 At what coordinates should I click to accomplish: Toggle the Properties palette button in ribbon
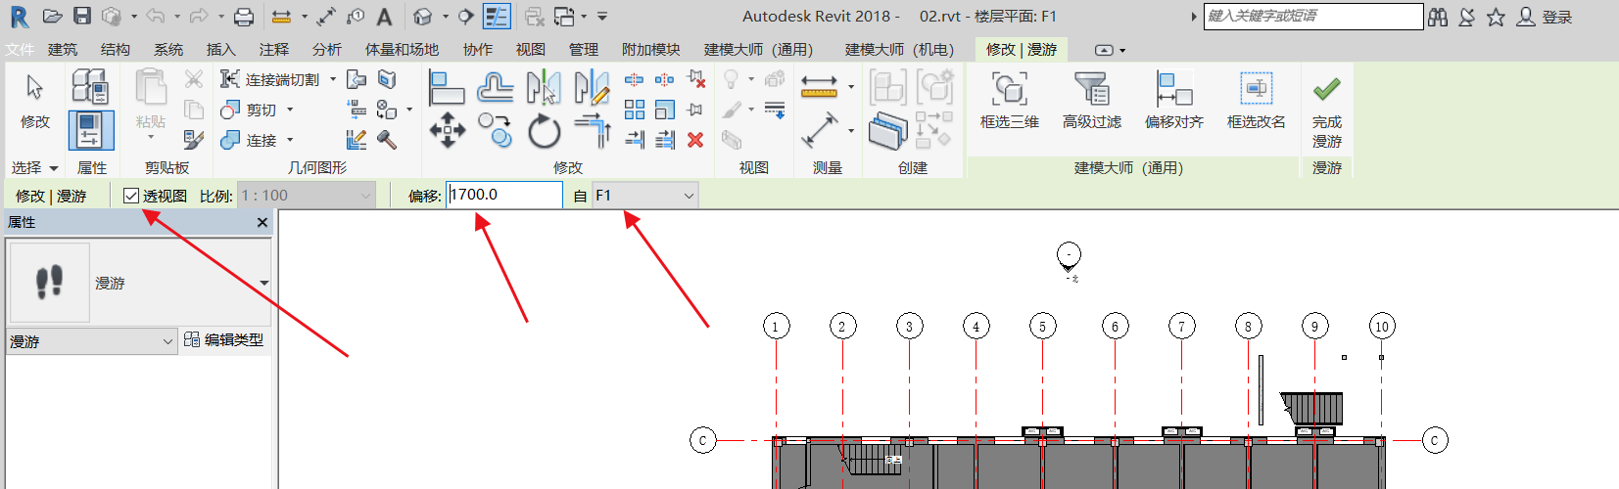90,130
